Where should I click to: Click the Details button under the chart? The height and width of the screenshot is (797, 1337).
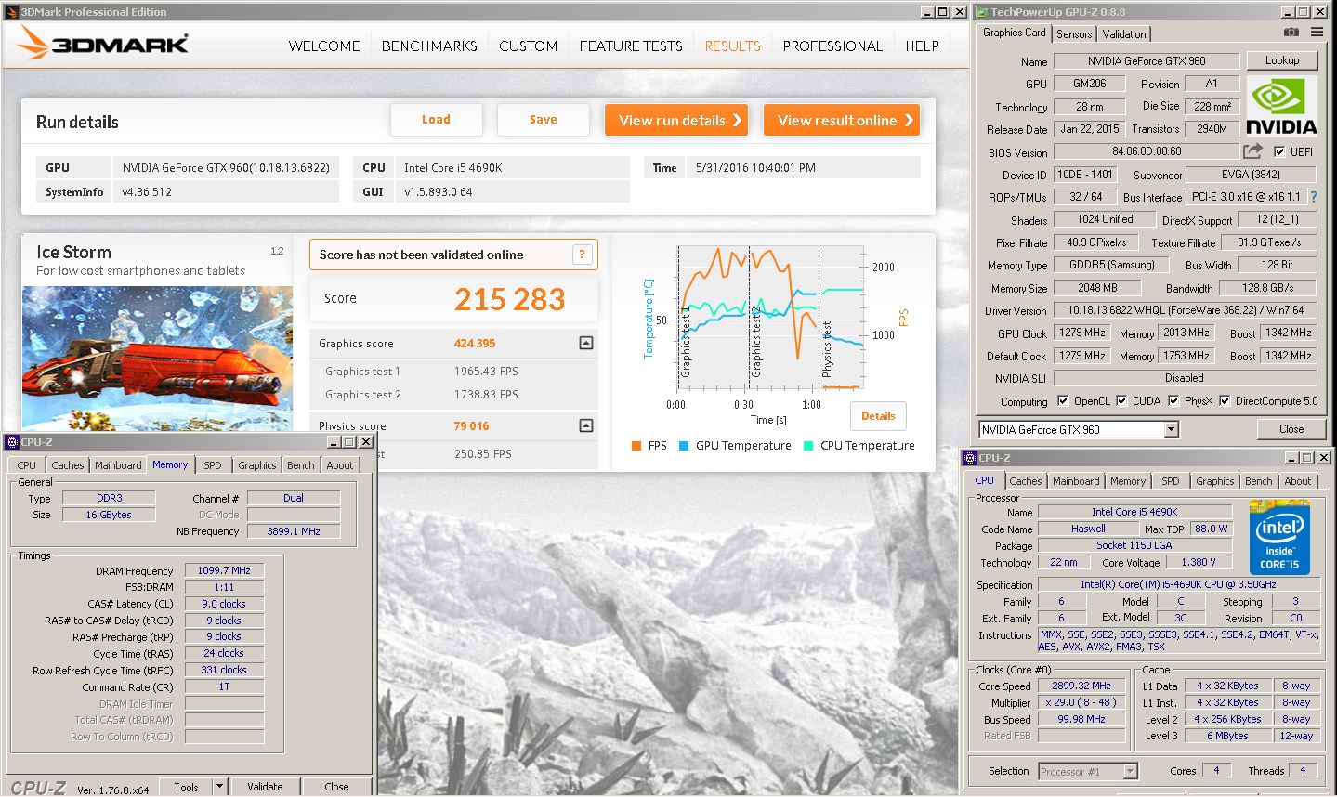pos(878,416)
